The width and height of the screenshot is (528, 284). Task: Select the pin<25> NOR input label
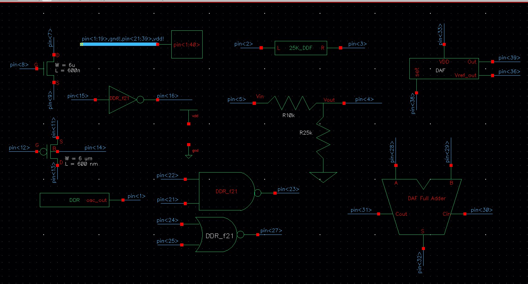(x=167, y=241)
